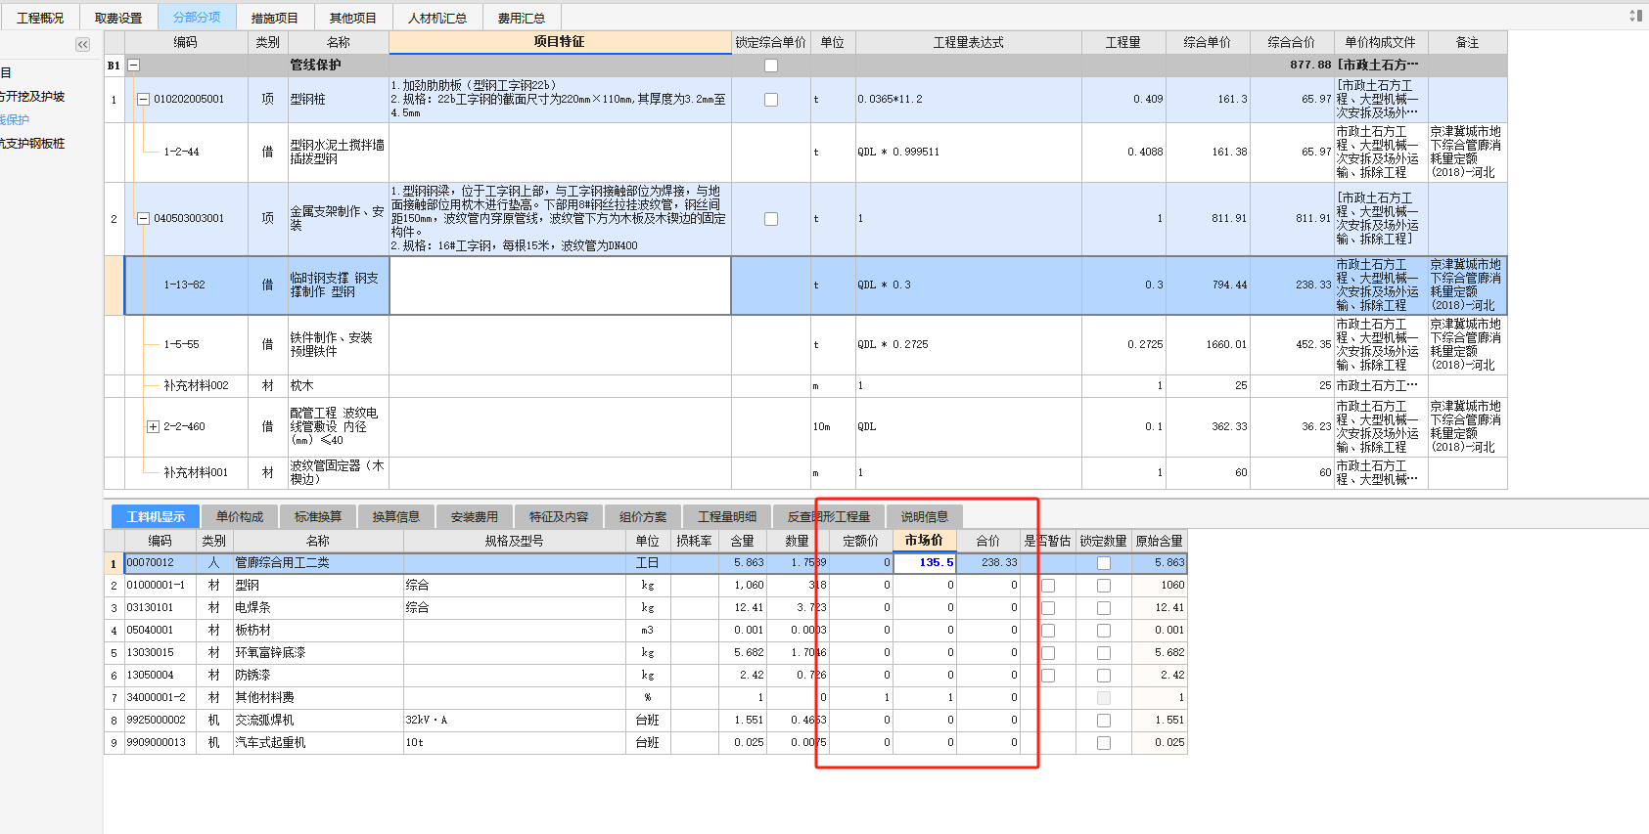Check the 是否暂估 box for 防锈漆

point(1048,676)
